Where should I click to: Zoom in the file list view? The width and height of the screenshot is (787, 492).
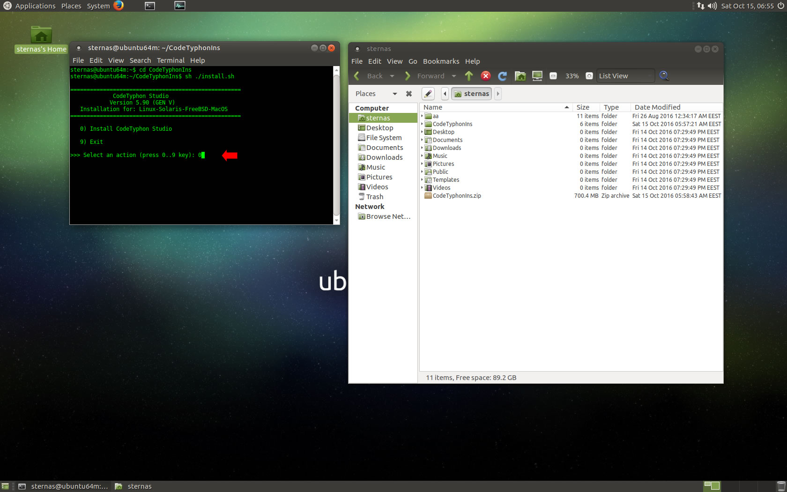589,76
